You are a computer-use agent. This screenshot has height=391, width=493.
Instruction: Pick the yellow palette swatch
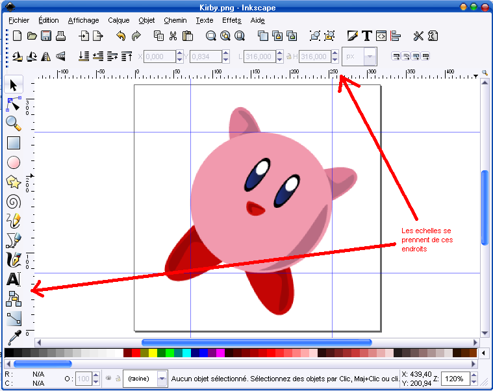(x=153, y=353)
